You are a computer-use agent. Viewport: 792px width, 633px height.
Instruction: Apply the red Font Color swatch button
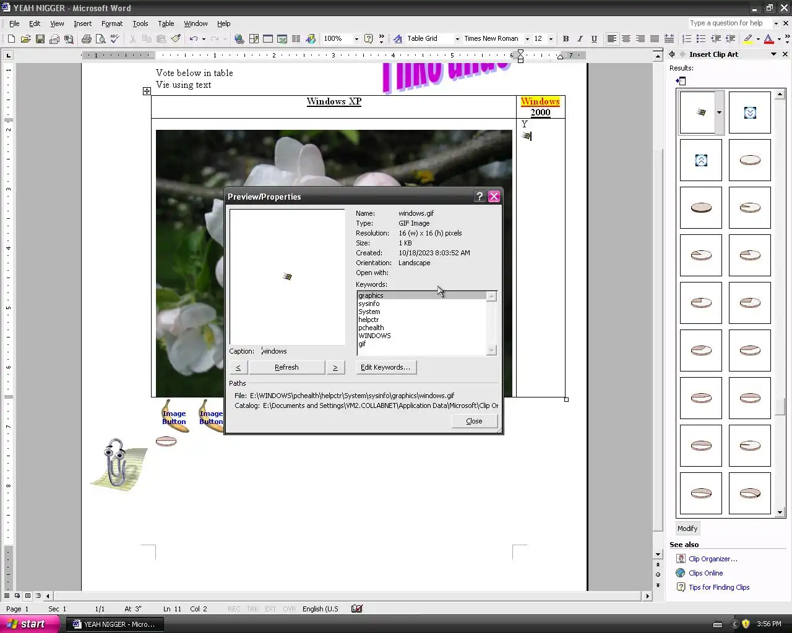pos(768,39)
